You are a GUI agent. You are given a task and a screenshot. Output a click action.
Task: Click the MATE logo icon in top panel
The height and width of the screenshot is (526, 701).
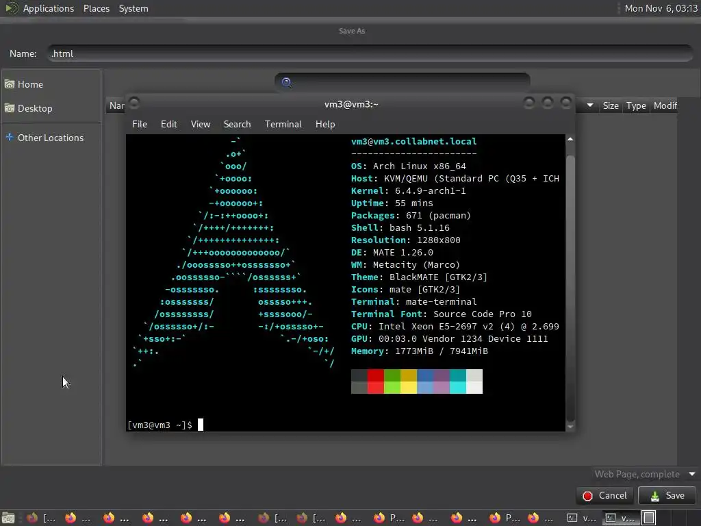point(11,8)
